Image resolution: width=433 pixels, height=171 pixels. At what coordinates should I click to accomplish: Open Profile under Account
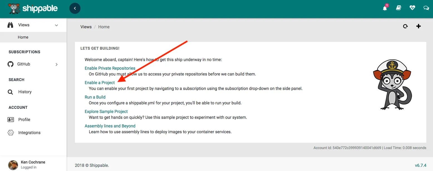point(33,120)
